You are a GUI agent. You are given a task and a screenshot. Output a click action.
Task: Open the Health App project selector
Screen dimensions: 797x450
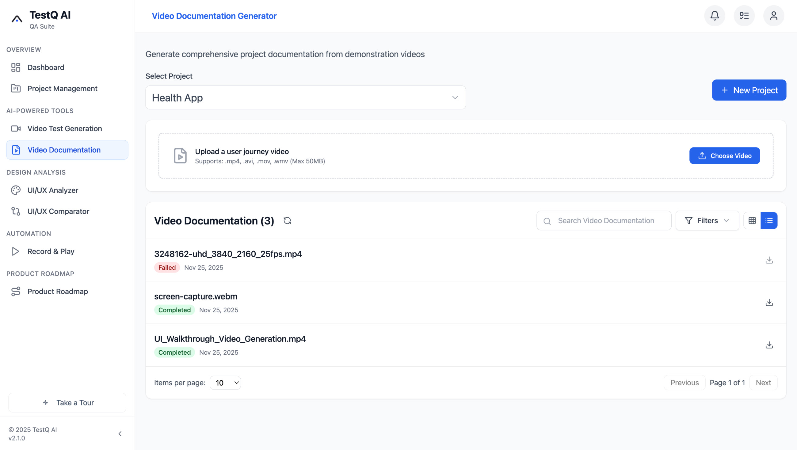(306, 97)
